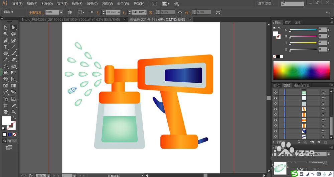Open the 效果(C) menu
334x177 pixels.
(x=92, y=4)
